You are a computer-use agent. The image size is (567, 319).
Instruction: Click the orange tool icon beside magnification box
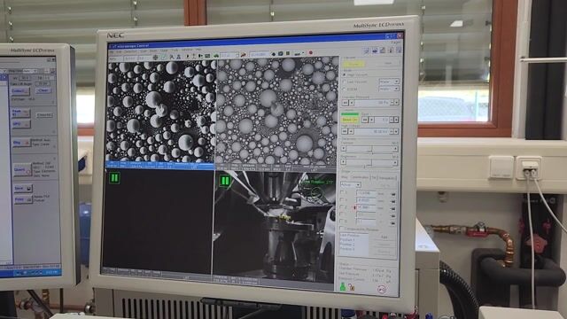244,55
